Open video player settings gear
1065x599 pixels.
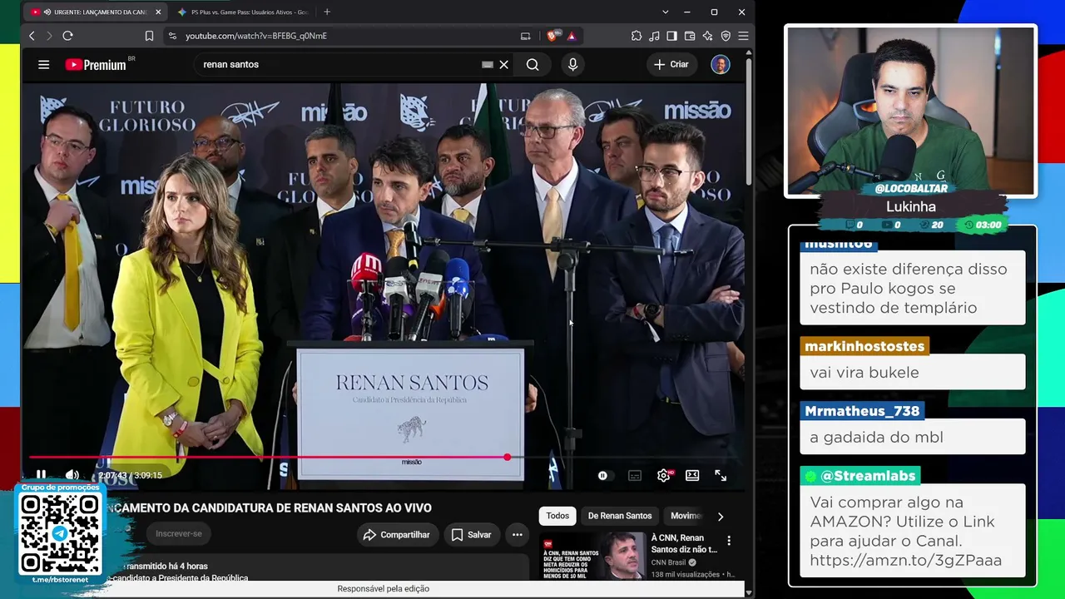[664, 475]
